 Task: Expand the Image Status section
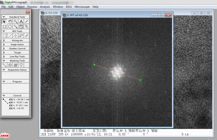(4, 44)
